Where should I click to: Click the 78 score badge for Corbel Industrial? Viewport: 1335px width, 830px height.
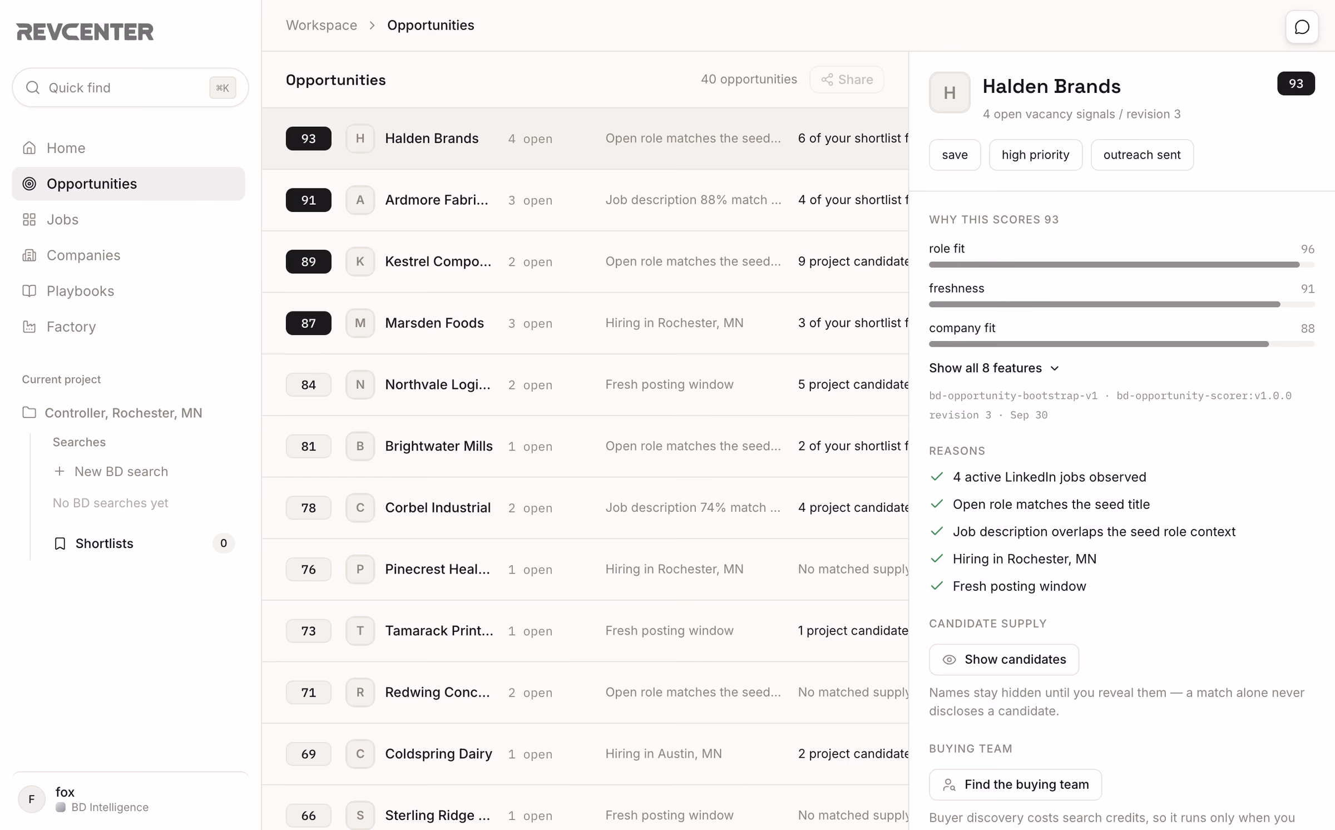308,508
